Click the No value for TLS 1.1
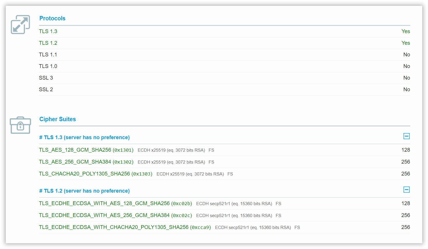Image resolution: width=428 pixels, height=249 pixels. pyautogui.click(x=406, y=55)
